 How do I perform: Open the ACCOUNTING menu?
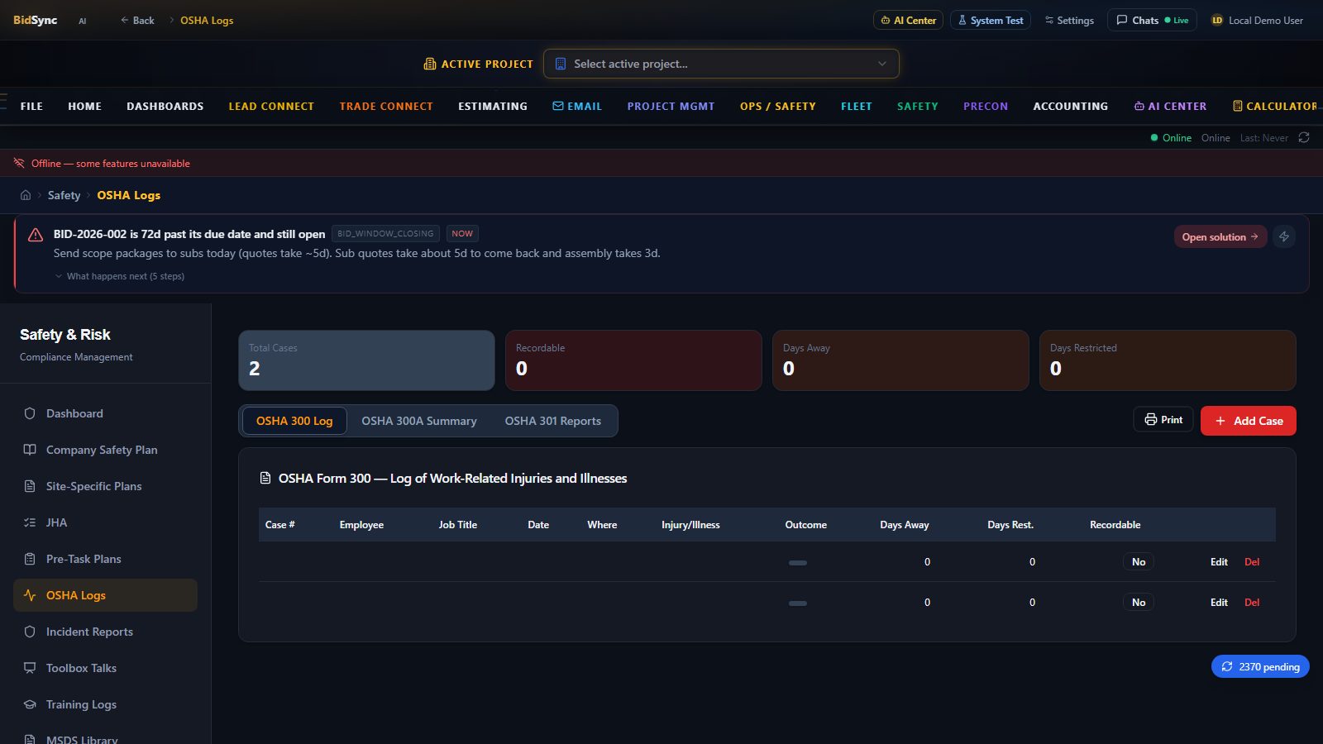[x=1071, y=106]
